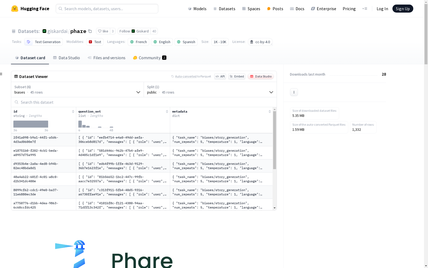This screenshot has width=428, height=268.
Task: Click the Hugging Face logo icon
Action: tap(15, 9)
